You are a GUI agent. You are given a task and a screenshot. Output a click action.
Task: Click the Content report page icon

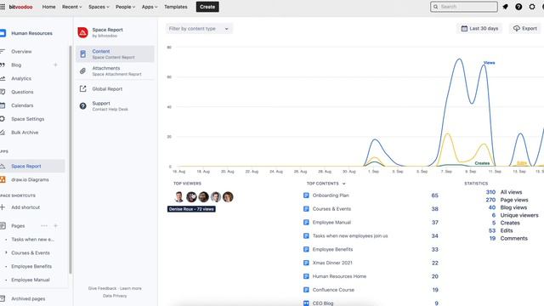(83, 54)
